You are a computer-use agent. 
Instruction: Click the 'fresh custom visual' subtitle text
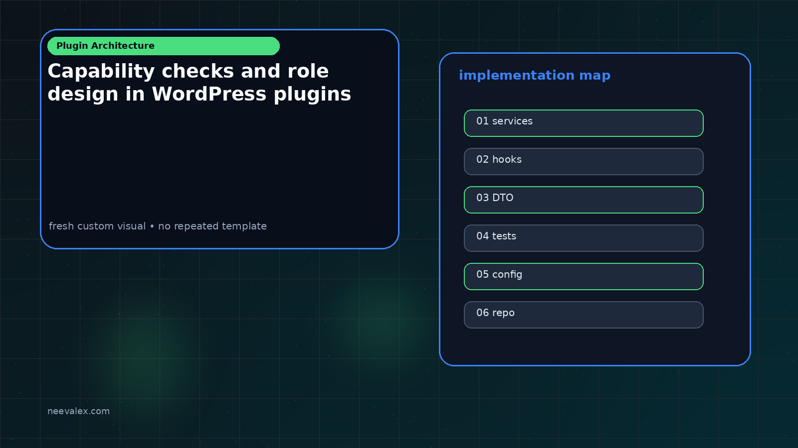[x=97, y=226]
